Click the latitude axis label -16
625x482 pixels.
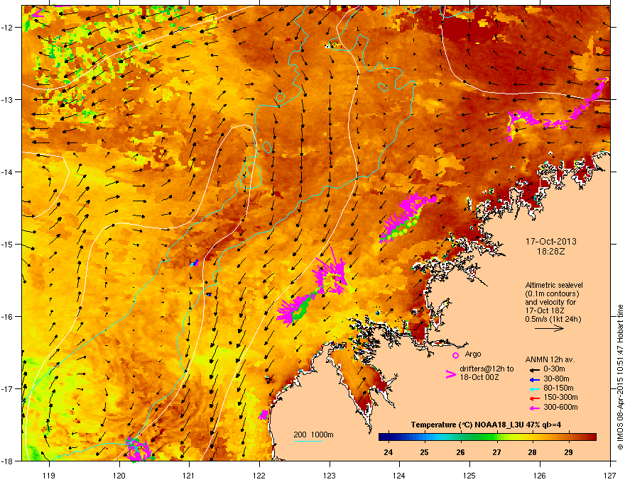7,317
